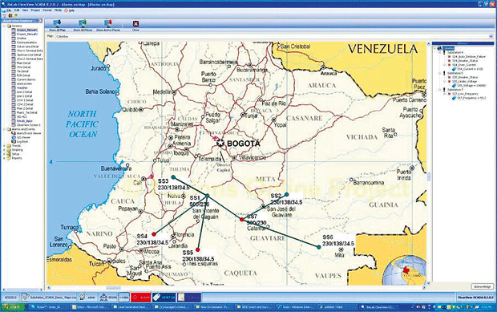The width and height of the screenshot is (497, 312).
Task: Open the Weather screen in tree
Action: tap(22, 88)
